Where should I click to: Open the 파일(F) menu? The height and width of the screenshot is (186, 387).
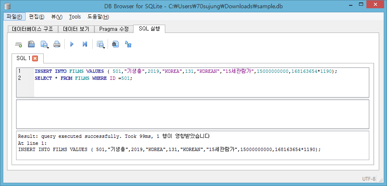pyautogui.click(x=14, y=17)
